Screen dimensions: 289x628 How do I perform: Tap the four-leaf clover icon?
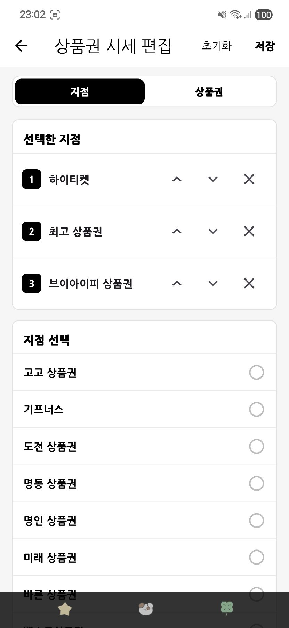(227, 609)
